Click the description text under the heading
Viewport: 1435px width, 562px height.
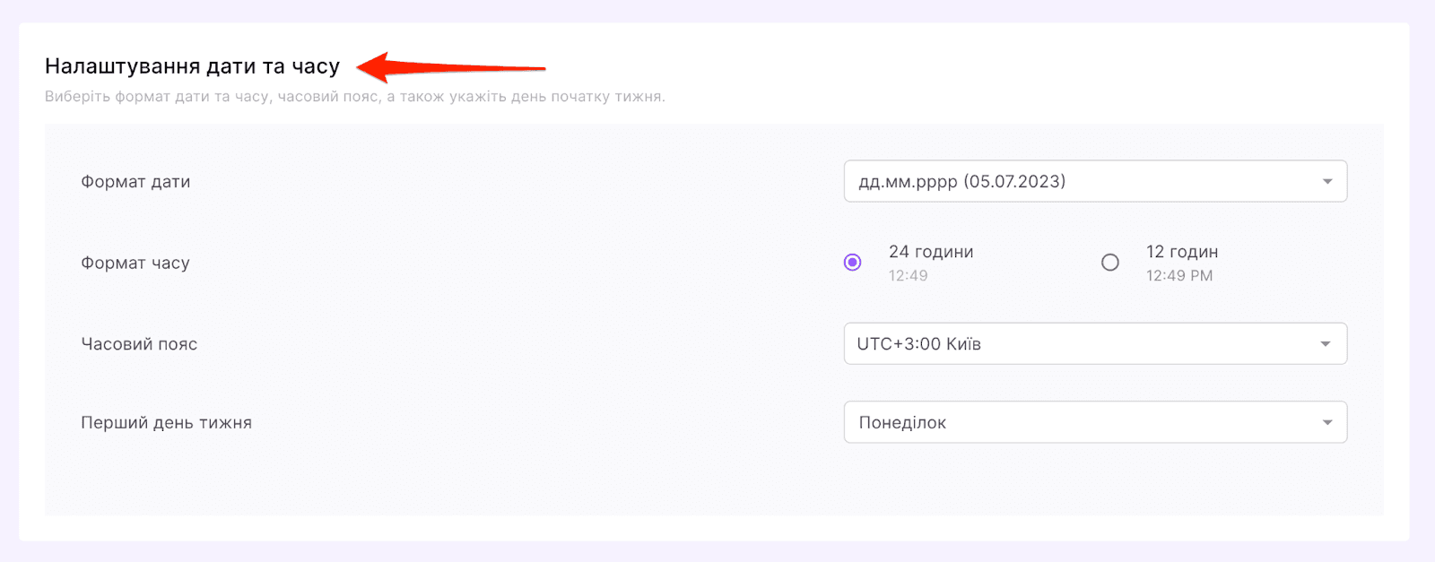point(355,97)
